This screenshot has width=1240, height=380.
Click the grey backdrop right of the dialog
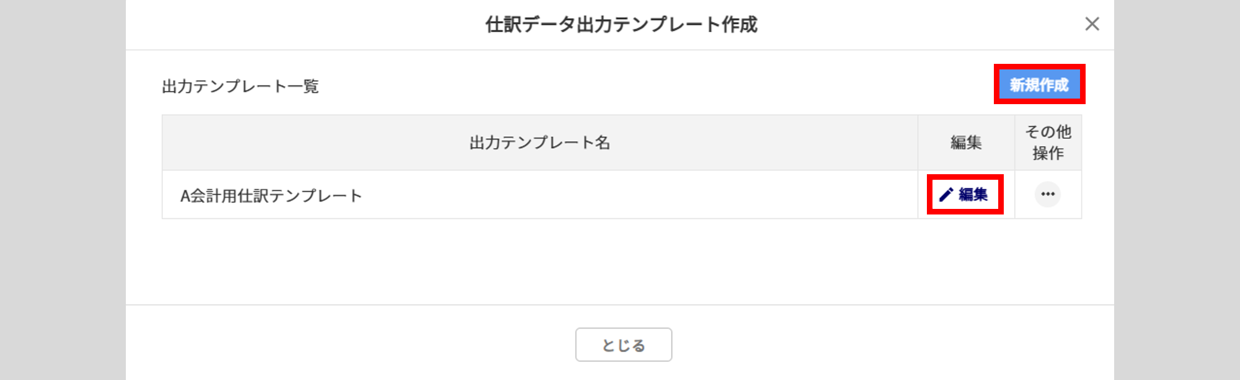click(x=1177, y=186)
